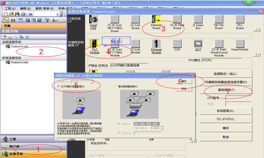Image resolution: width=264 pixels, height=158 pixels.
Task: Click the IP地址 column header in table
Action: point(72,140)
